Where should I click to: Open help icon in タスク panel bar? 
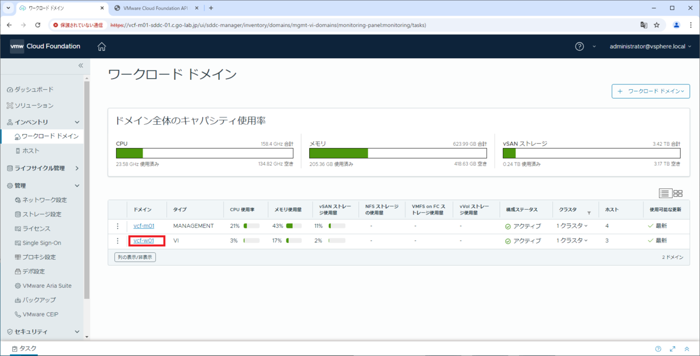658,348
